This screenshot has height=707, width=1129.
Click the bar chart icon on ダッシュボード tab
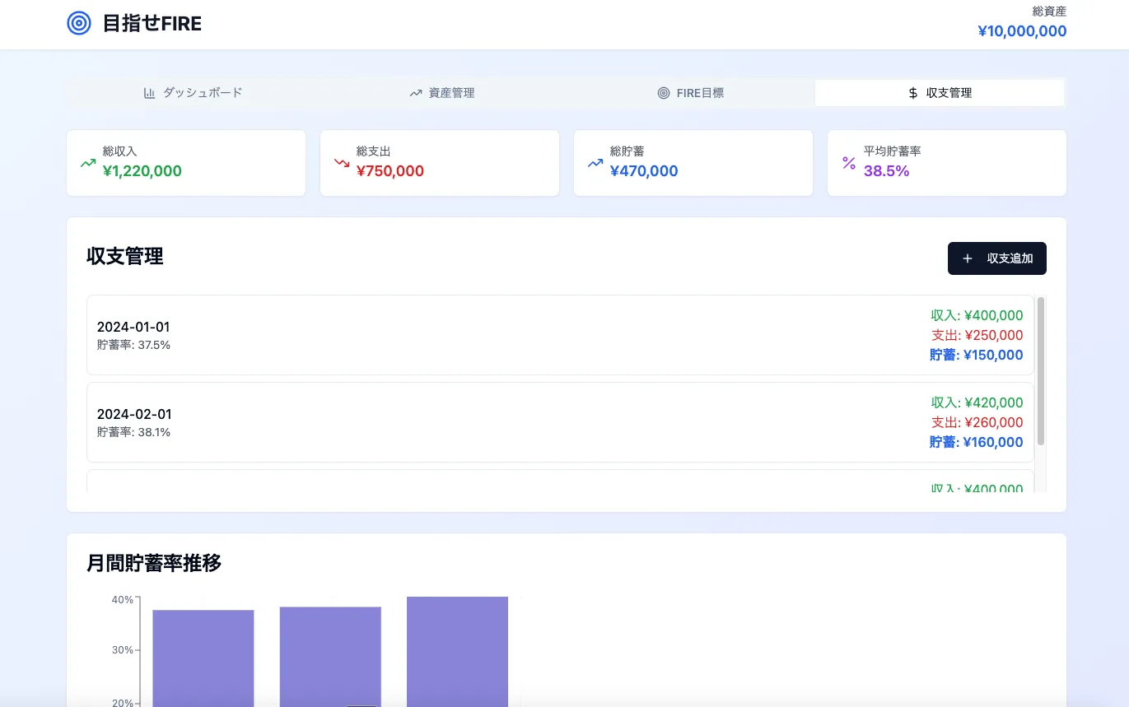click(x=149, y=93)
